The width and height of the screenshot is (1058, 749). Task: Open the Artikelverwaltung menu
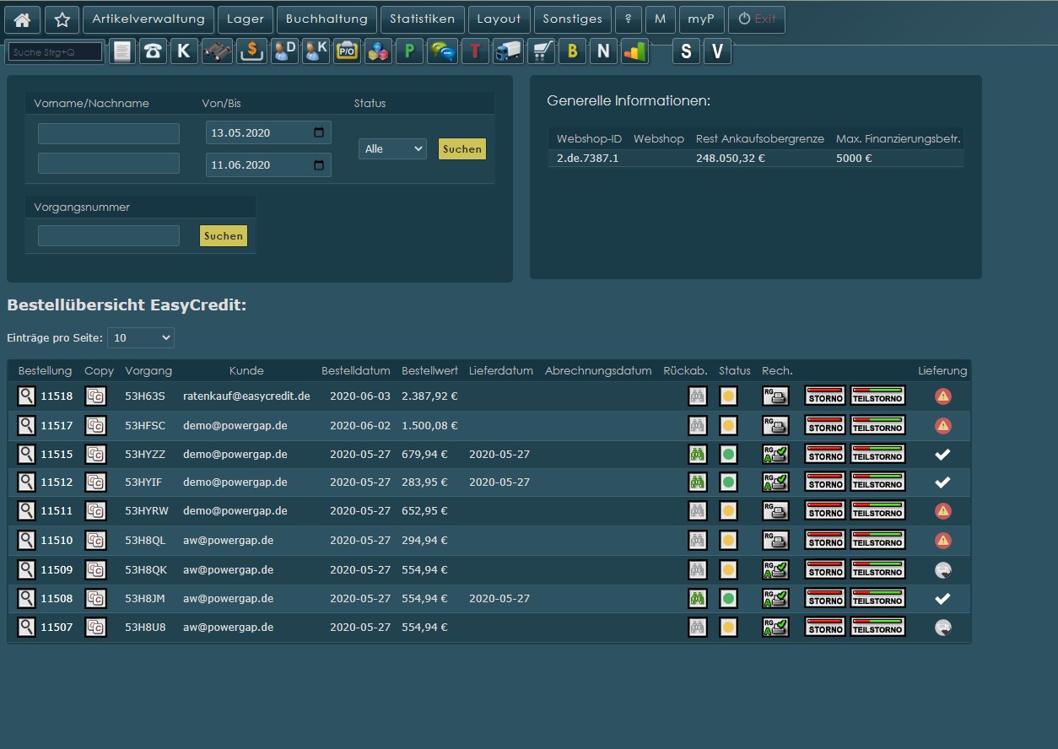(148, 19)
